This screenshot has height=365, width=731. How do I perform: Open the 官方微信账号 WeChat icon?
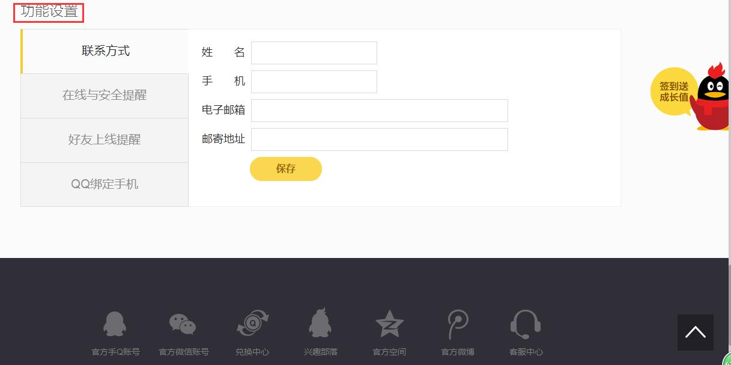(x=183, y=324)
